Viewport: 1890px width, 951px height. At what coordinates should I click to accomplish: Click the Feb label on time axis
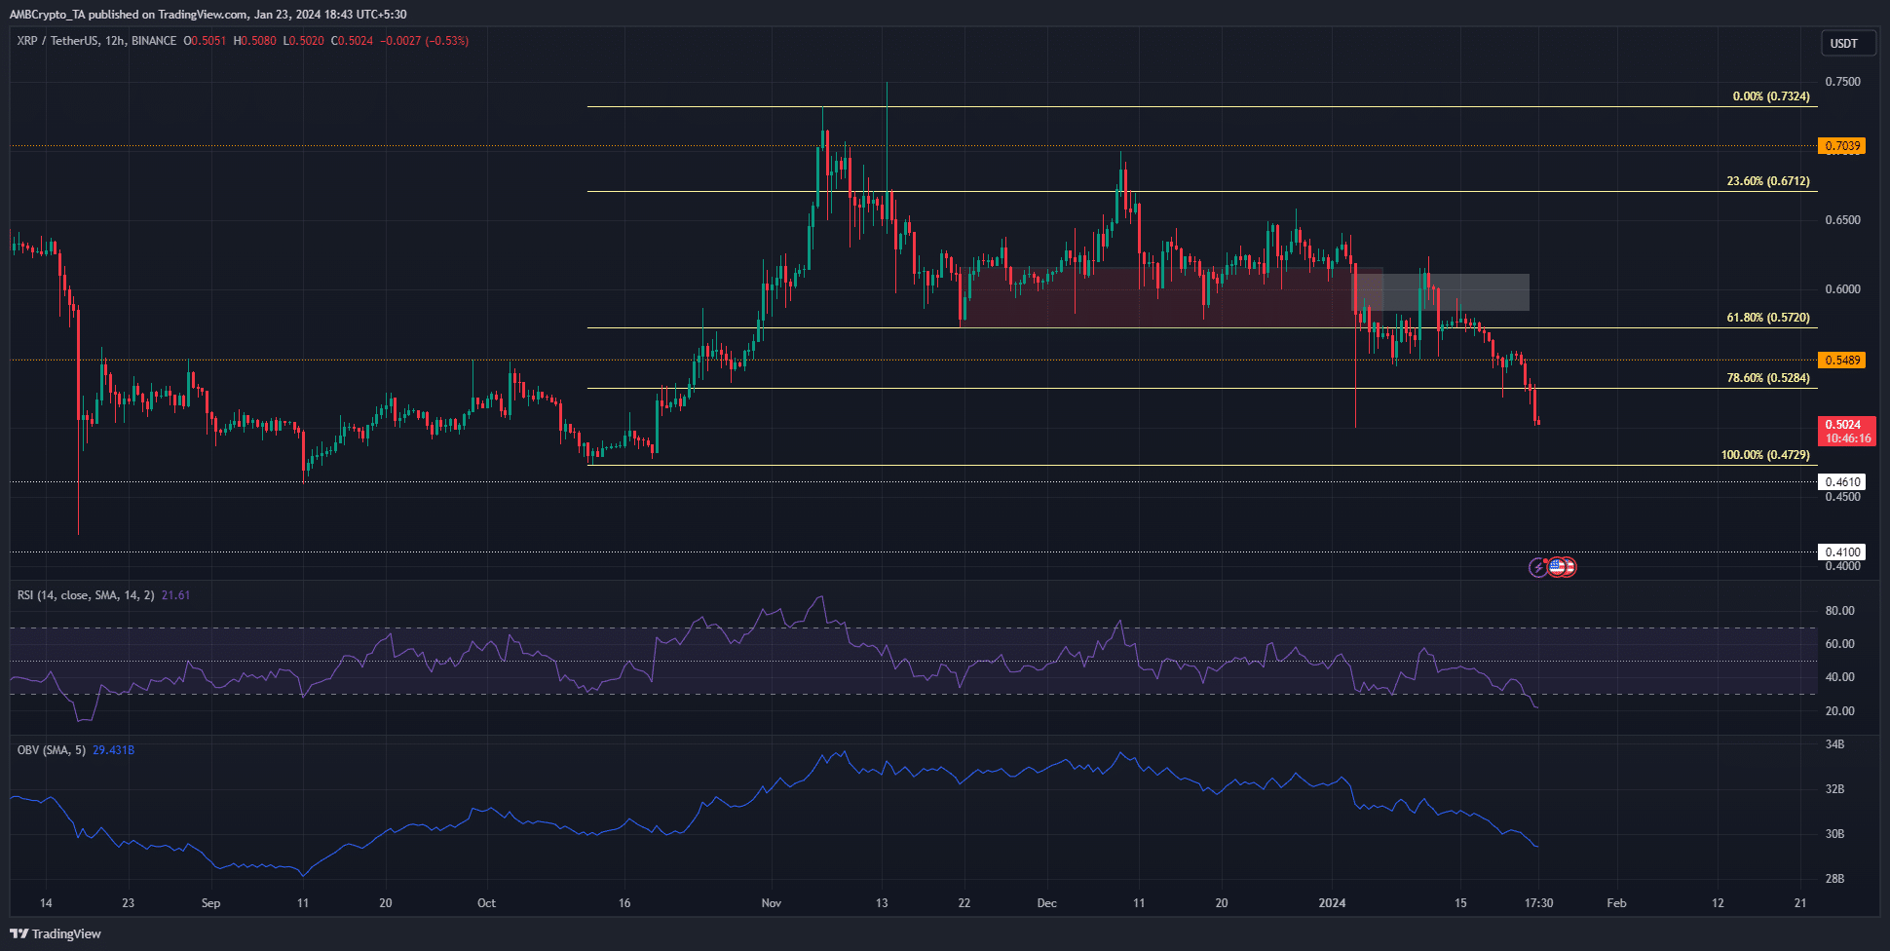[x=1616, y=903]
